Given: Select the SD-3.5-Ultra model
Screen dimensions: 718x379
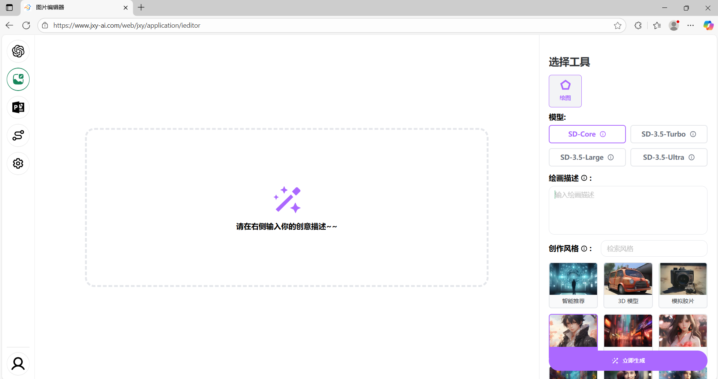Looking at the screenshot, I should click(x=669, y=158).
